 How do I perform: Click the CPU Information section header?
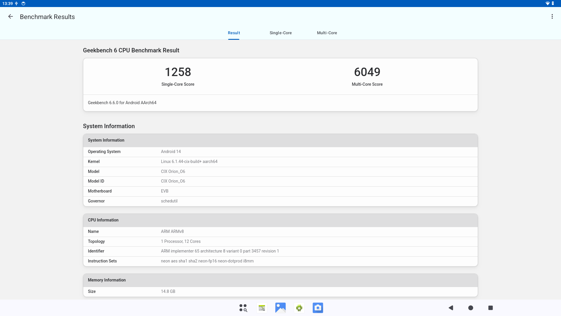tap(280, 220)
